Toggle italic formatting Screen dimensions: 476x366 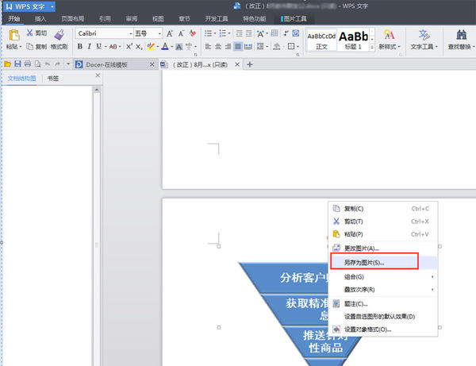[x=89, y=47]
